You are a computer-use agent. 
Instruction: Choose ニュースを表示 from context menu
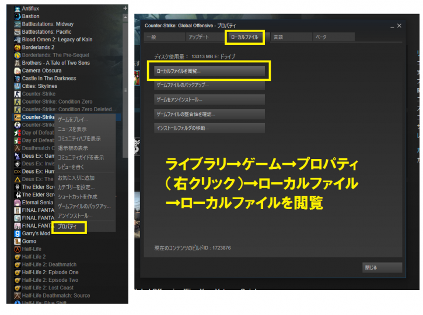tap(85, 129)
